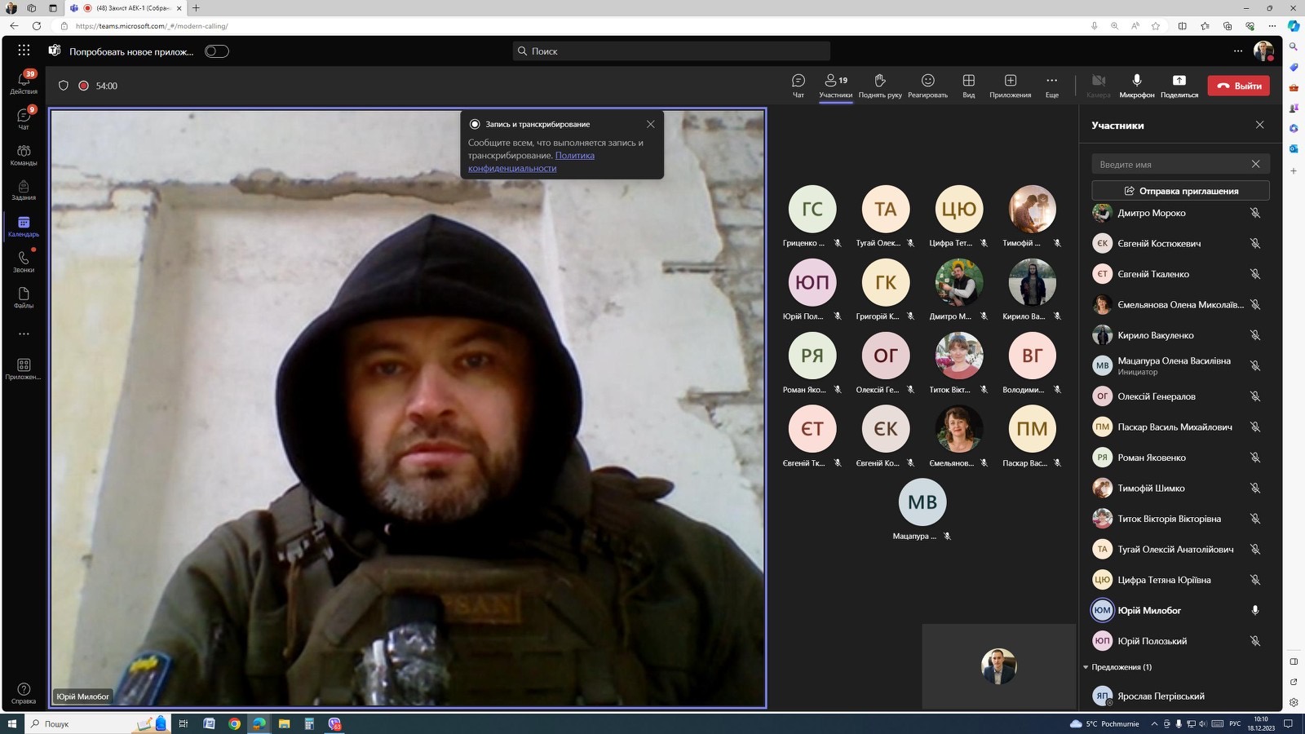Screen dimensions: 1305x734
Task: Toggle the try new app switch
Action: [216, 51]
